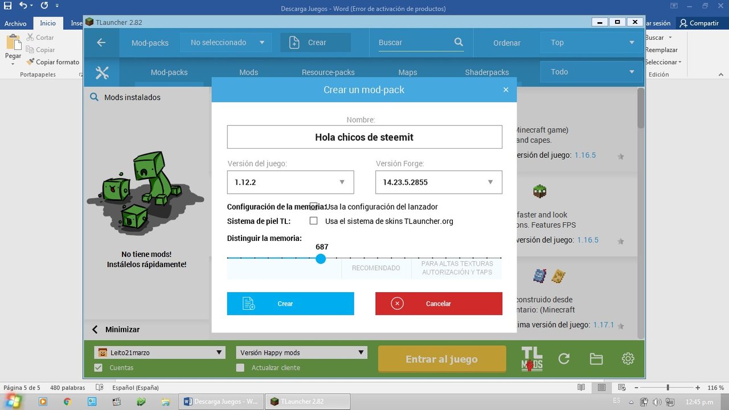Viewport: 729px width, 410px height.
Task: Click the mod list scrollbar thumb
Action: 641,108
